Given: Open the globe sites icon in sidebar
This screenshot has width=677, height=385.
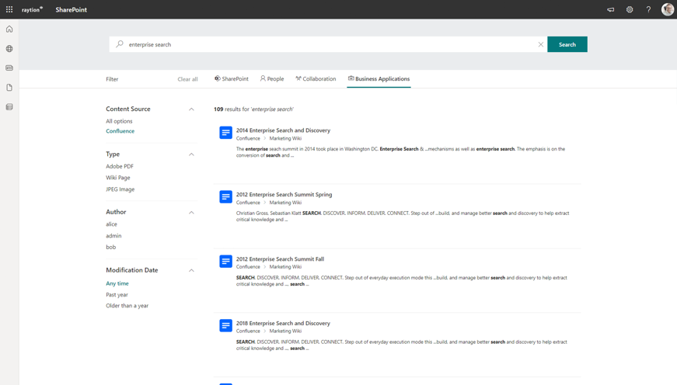Looking at the screenshot, I should click(x=9, y=49).
